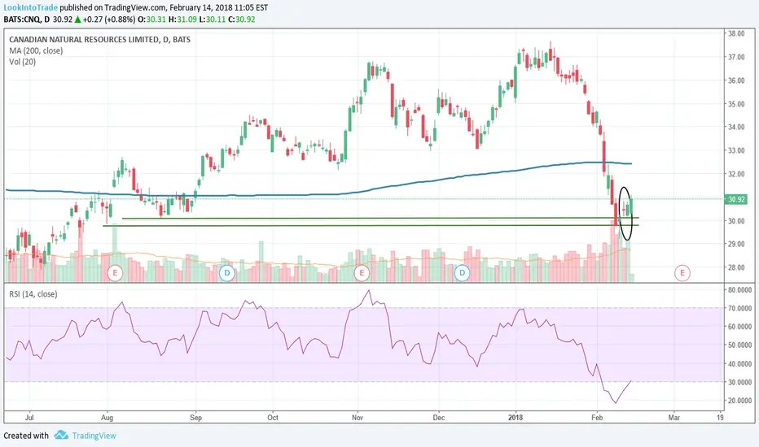The width and height of the screenshot is (759, 447).
Task: Click the 35.00 price axis label
Action: click(736, 104)
